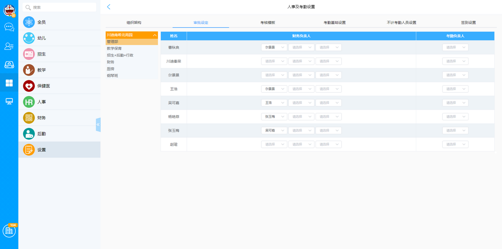Switch to 不计考勤人员设置 tab
Screen dimensions: 502x249
pos(402,23)
